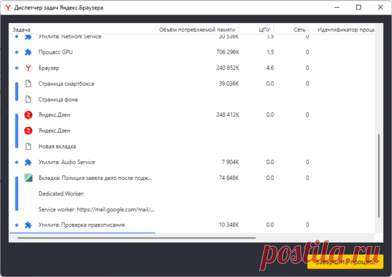Click the horizontal scrollbar thumb
Image resolution: width=392 pixels, height=277 pixels.
(137, 238)
